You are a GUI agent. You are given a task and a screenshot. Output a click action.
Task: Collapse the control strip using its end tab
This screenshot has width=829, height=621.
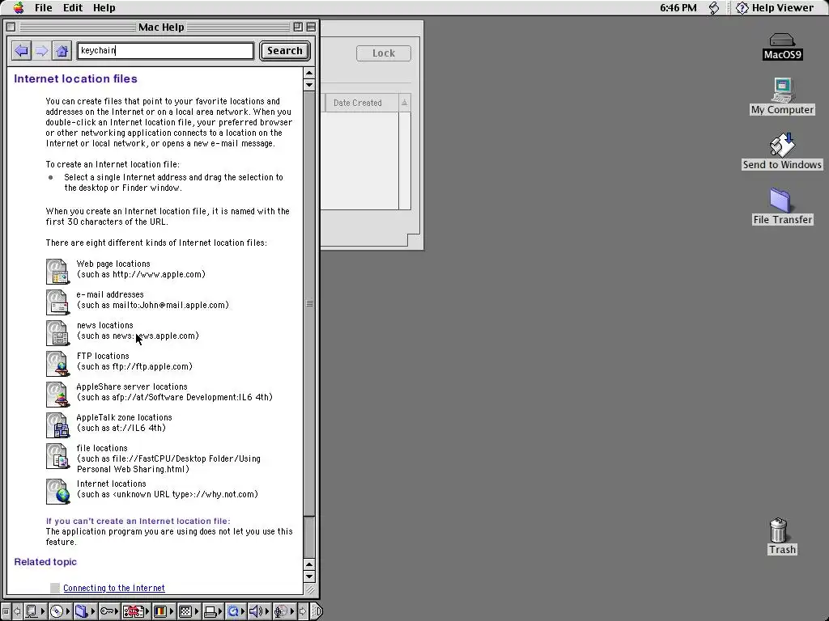click(317, 611)
